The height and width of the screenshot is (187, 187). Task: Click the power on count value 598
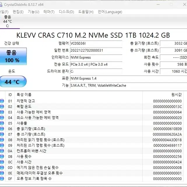click(x=174, y=64)
